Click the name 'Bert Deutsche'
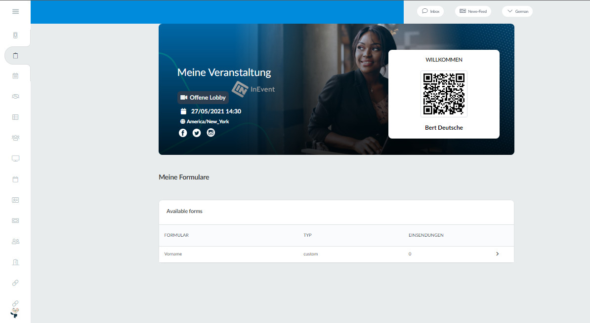 point(444,128)
